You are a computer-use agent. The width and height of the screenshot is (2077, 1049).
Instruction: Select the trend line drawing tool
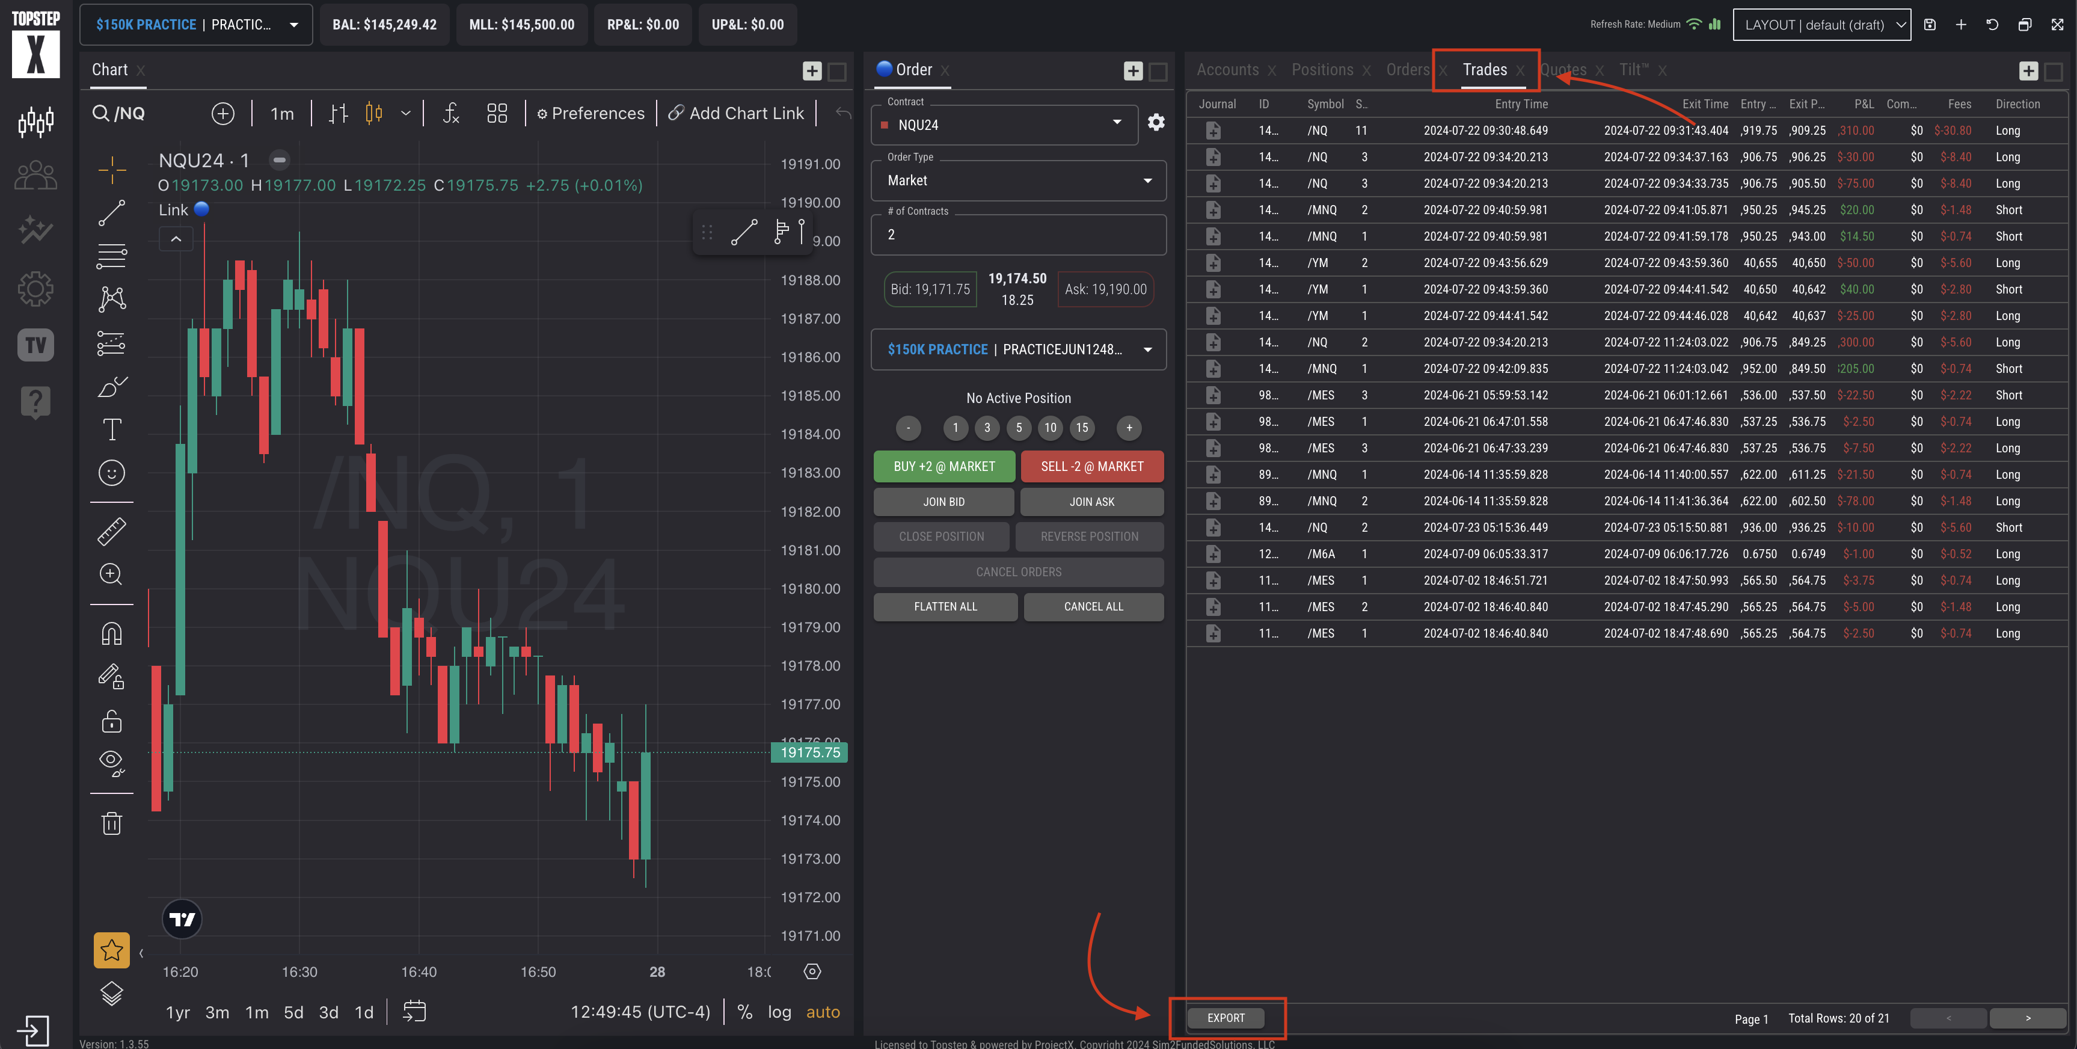(x=111, y=213)
